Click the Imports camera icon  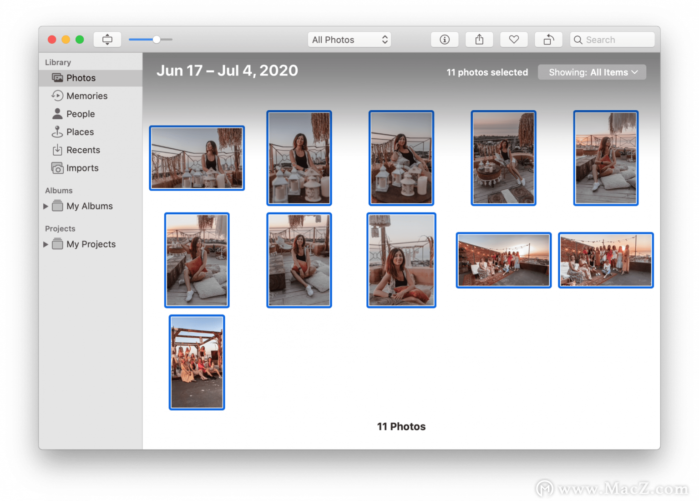pyautogui.click(x=57, y=168)
